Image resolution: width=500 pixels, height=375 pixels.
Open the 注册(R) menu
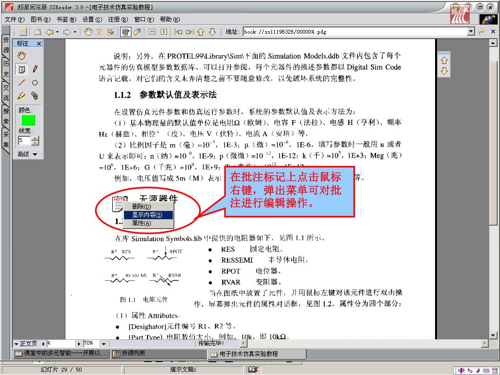tap(118, 20)
